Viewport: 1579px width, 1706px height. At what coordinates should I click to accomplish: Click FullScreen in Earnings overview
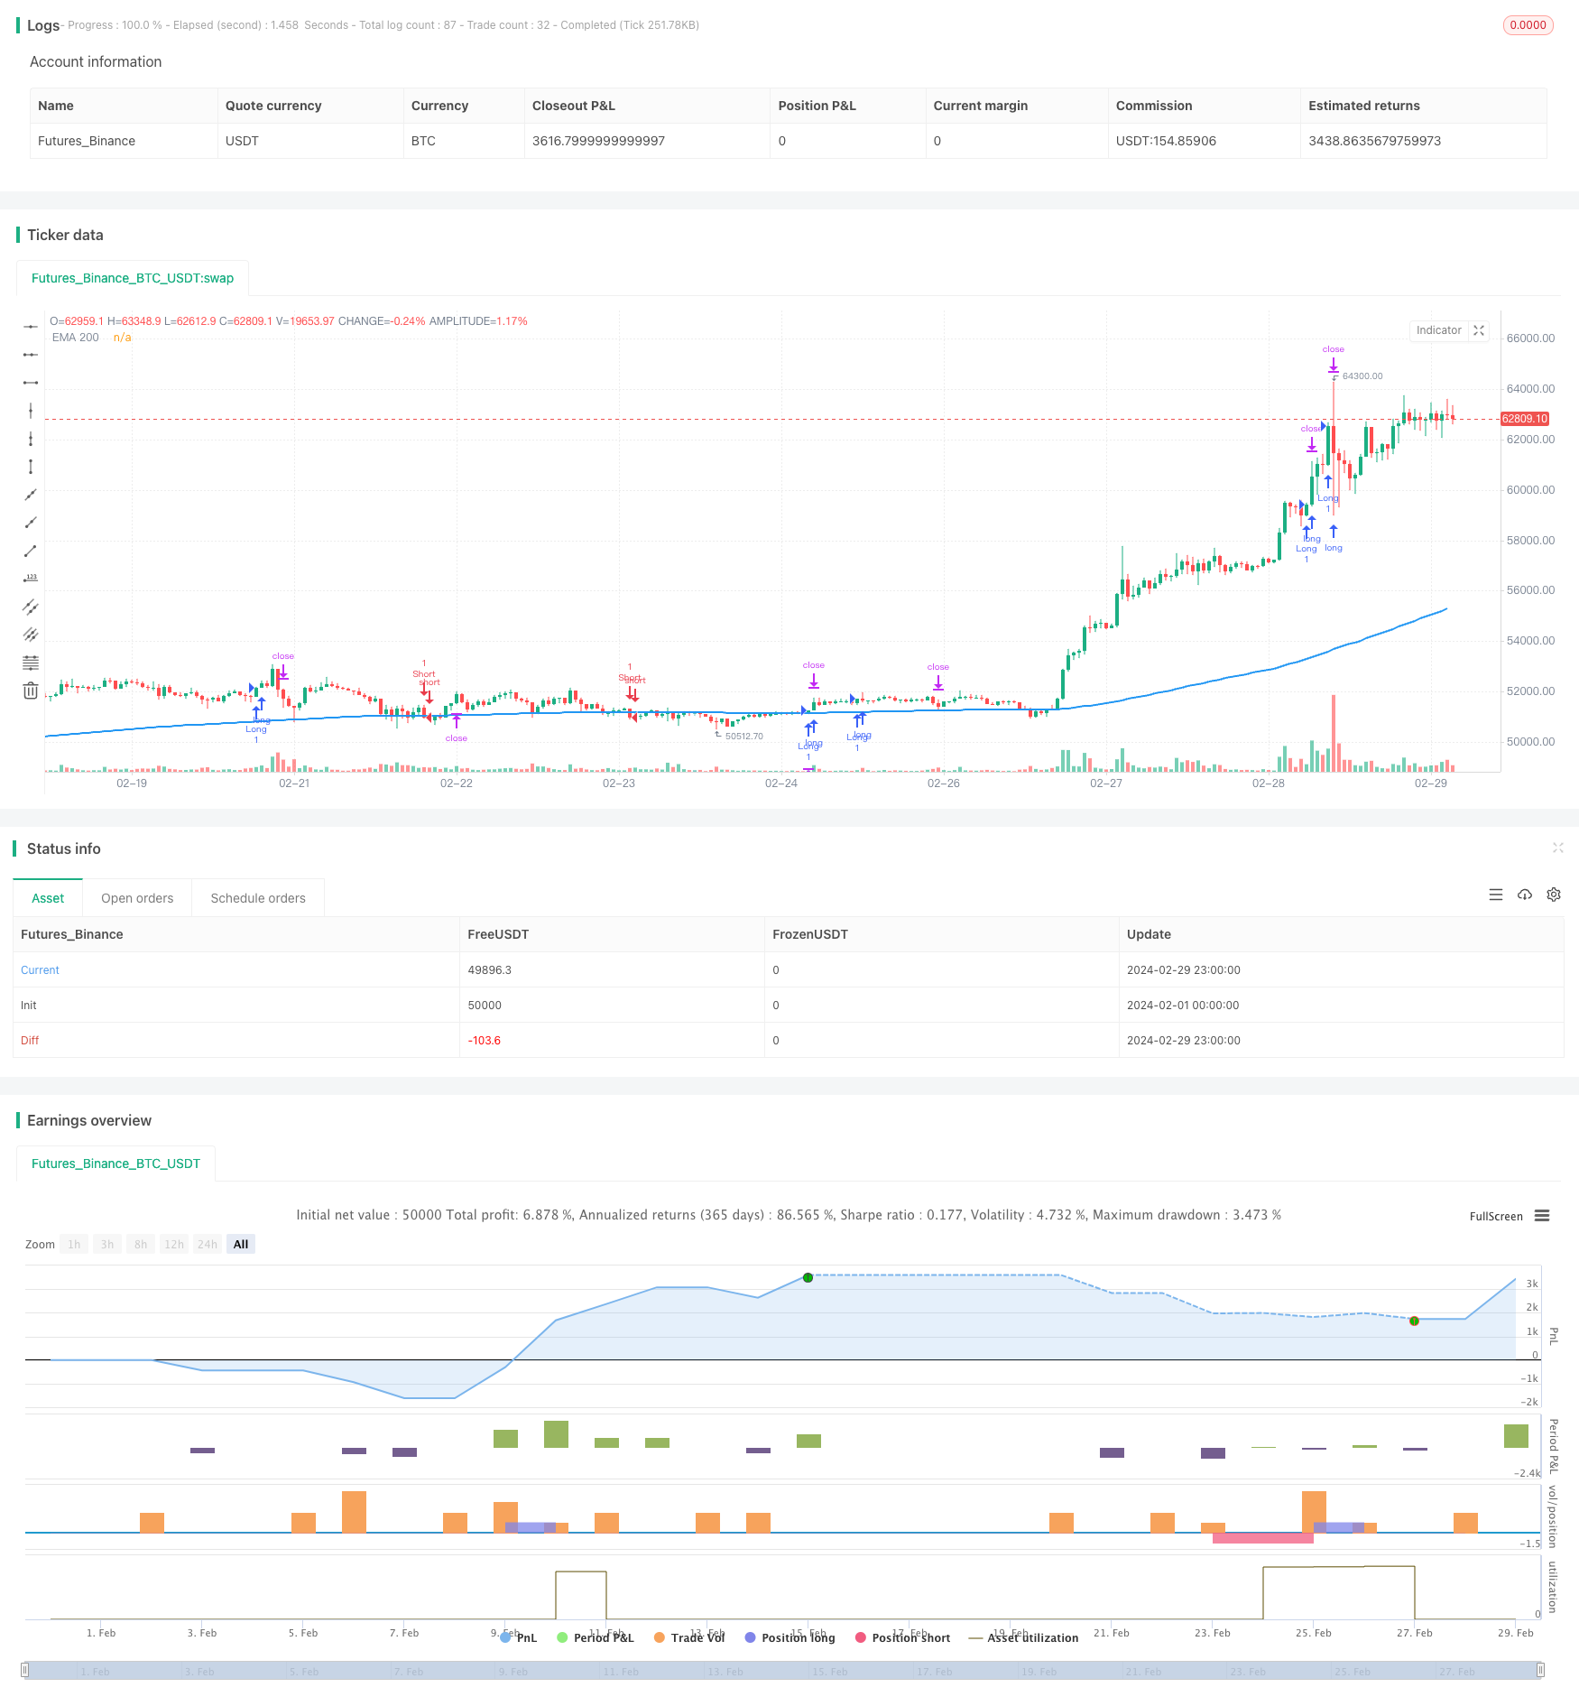[x=1496, y=1216]
